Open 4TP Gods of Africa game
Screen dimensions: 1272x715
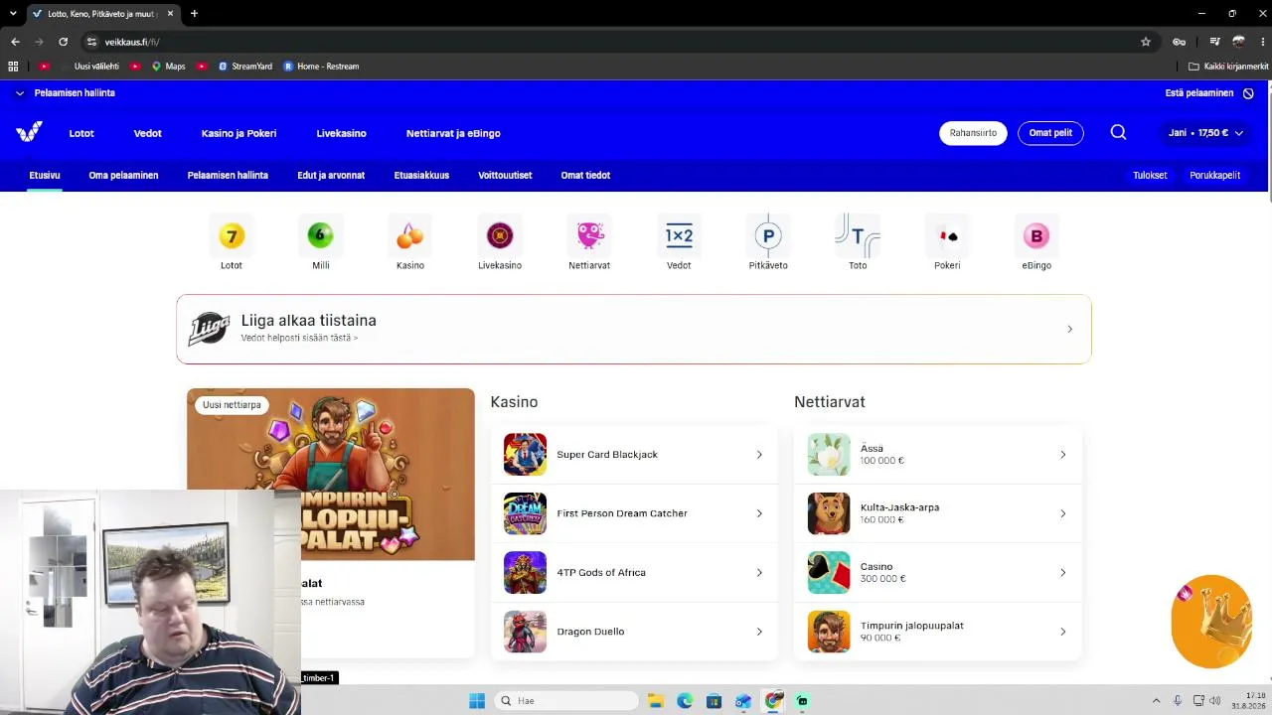(634, 573)
